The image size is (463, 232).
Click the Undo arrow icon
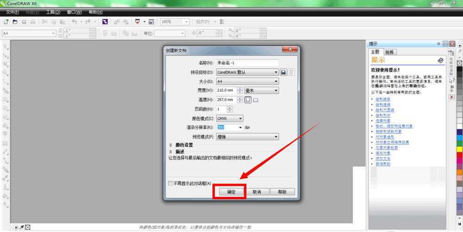74,22
